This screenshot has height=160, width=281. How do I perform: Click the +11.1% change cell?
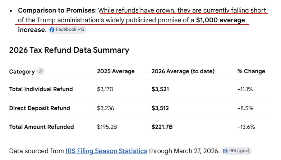245,89
